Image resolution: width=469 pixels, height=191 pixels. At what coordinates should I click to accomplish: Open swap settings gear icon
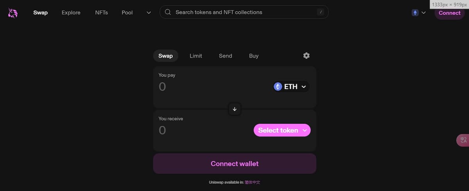coord(306,55)
